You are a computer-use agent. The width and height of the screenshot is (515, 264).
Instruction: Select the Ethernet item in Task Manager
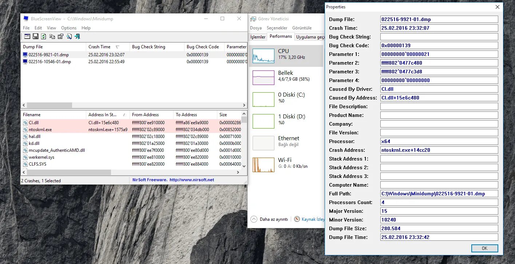[286, 143]
